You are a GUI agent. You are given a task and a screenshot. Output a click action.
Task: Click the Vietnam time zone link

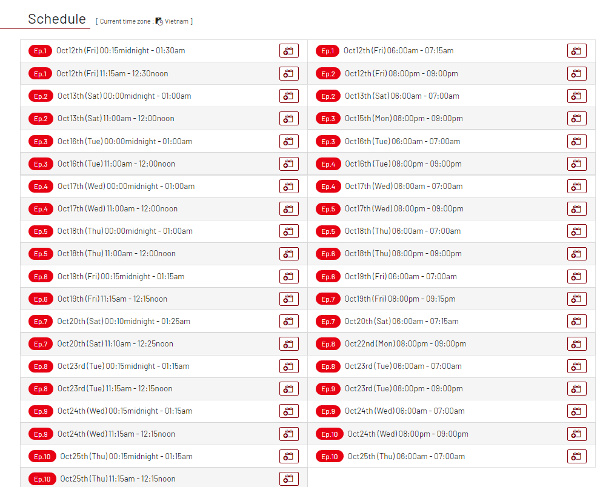(176, 21)
